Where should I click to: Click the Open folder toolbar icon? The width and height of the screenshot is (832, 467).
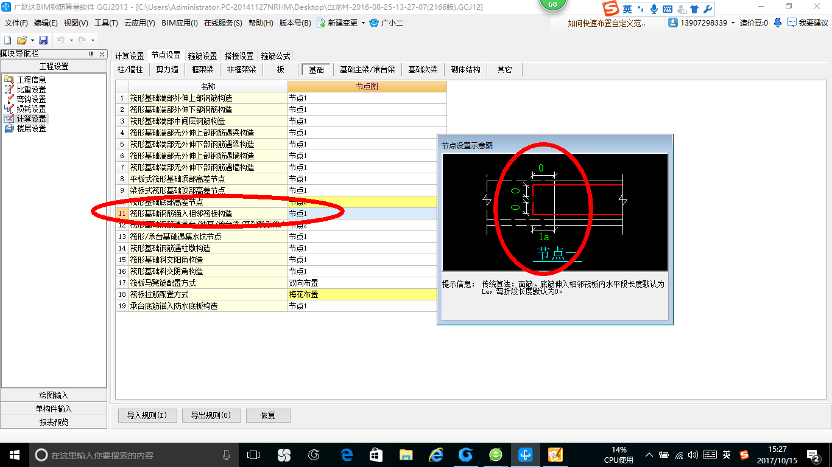point(21,40)
